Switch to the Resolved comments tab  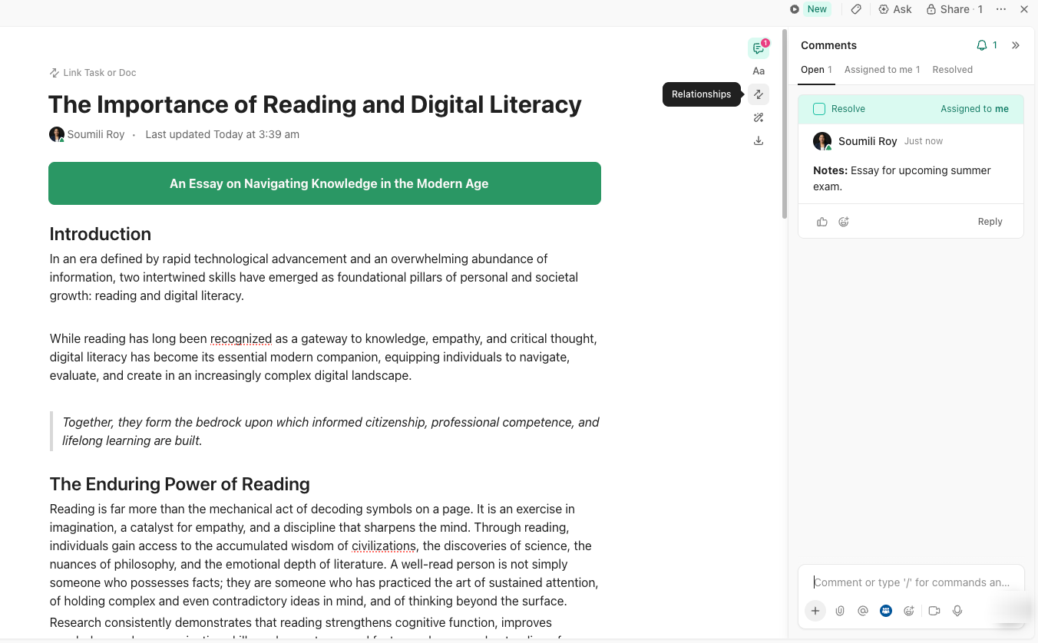(x=952, y=70)
